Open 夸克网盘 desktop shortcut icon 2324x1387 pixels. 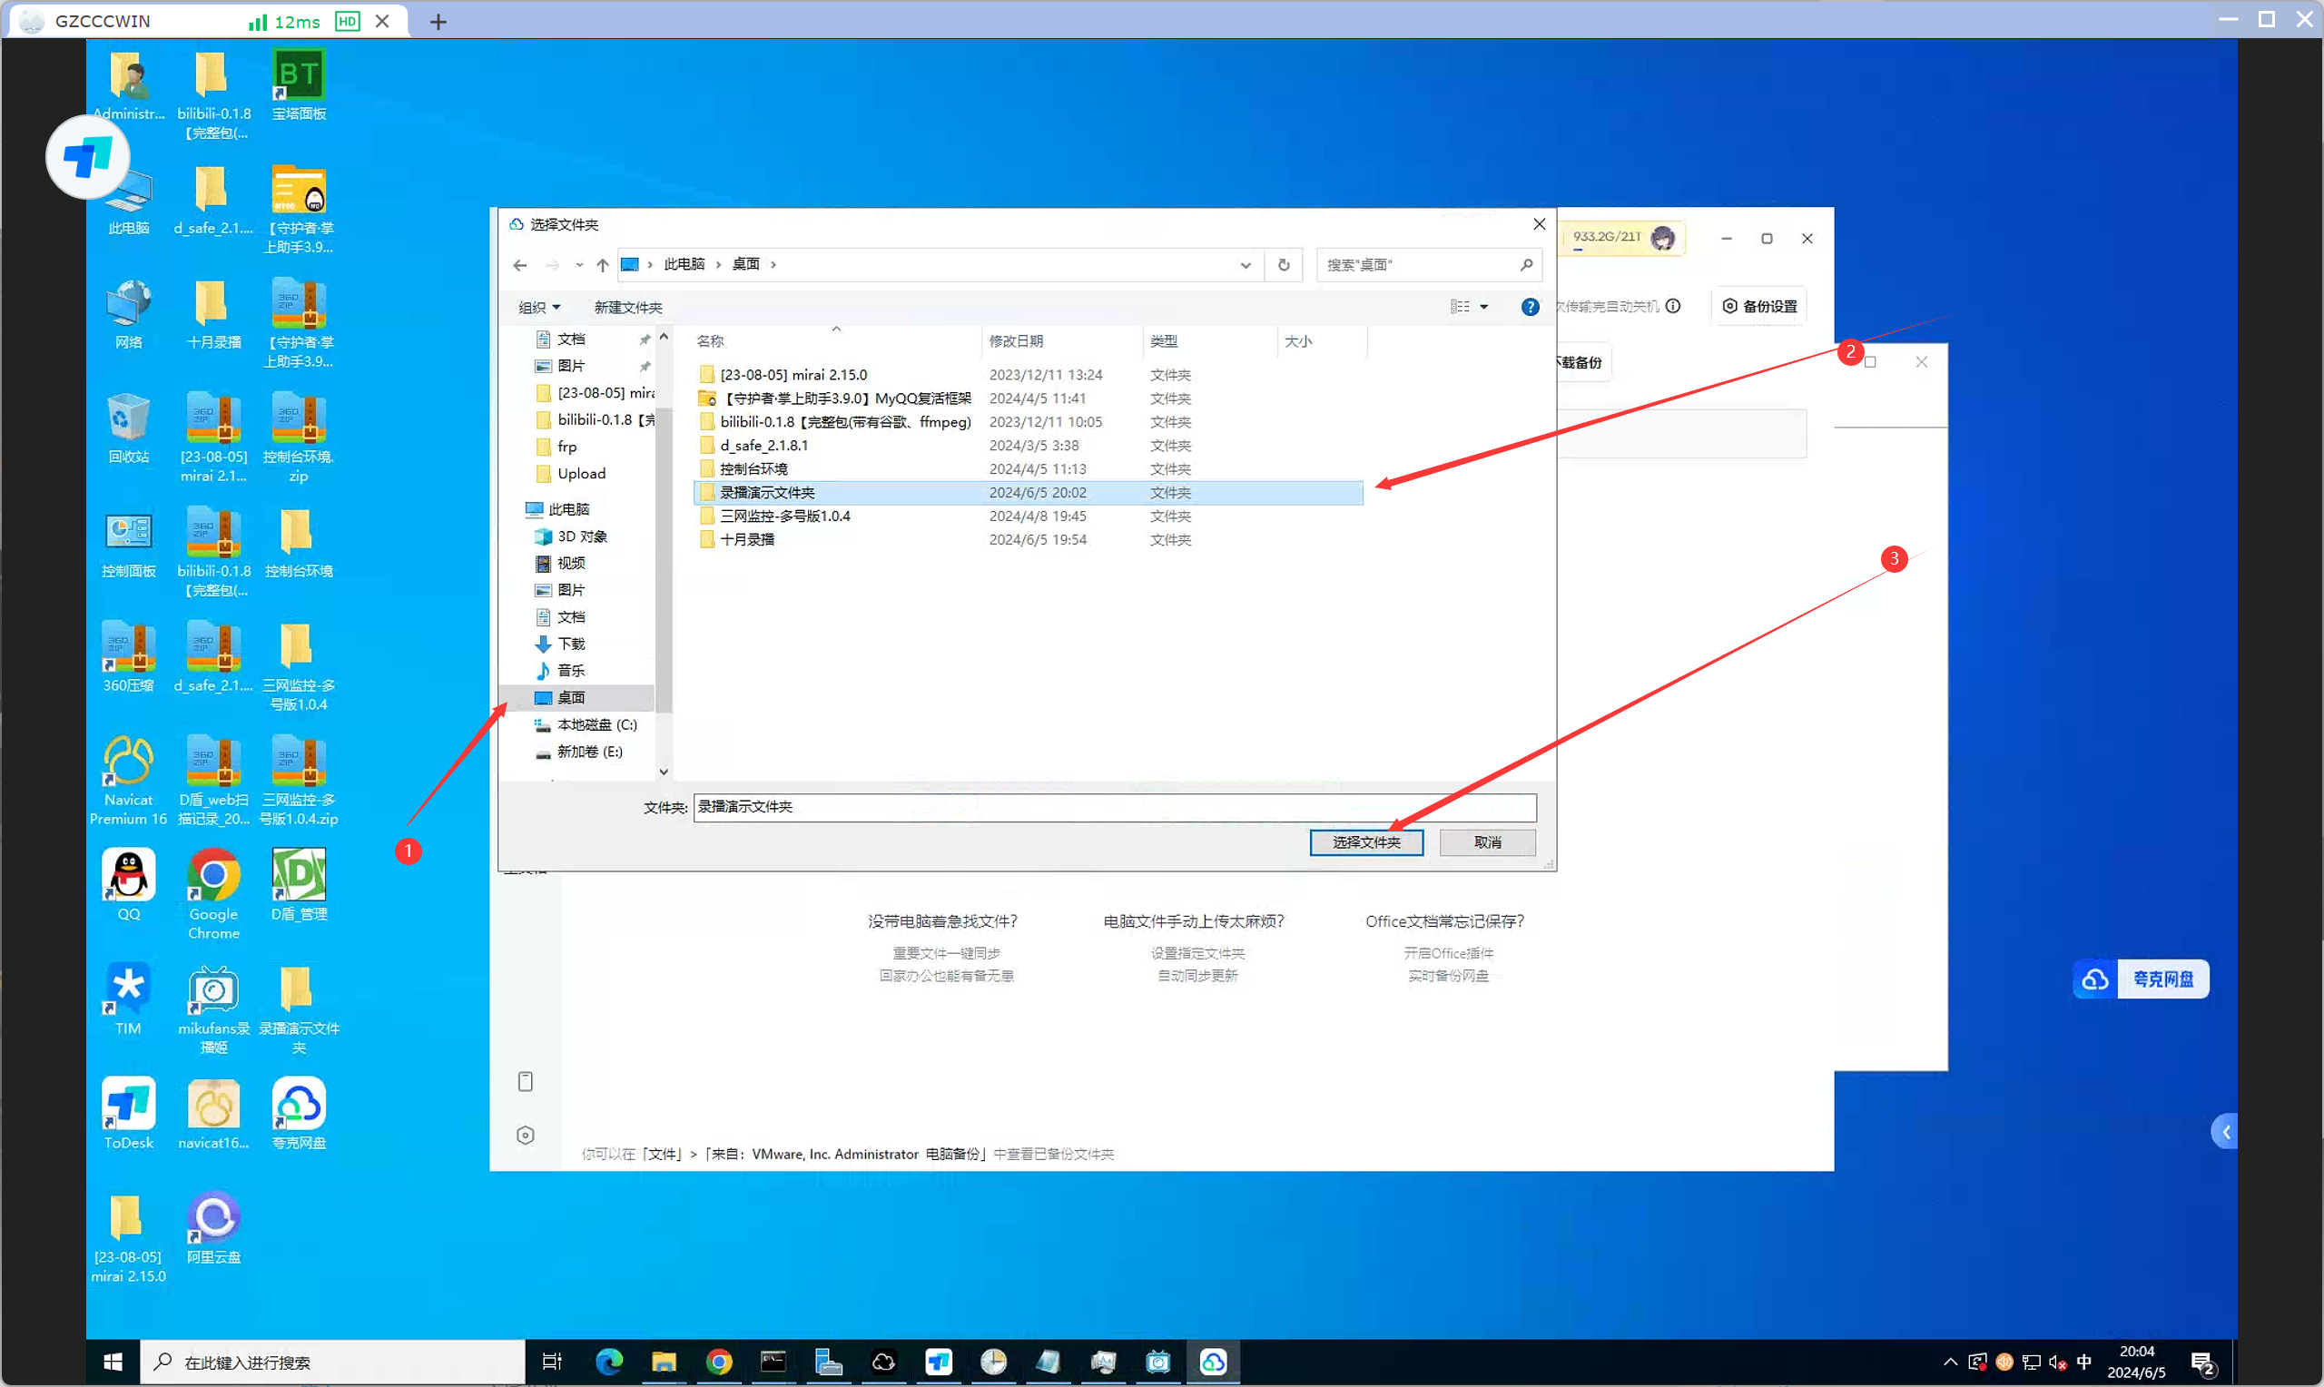point(298,1105)
